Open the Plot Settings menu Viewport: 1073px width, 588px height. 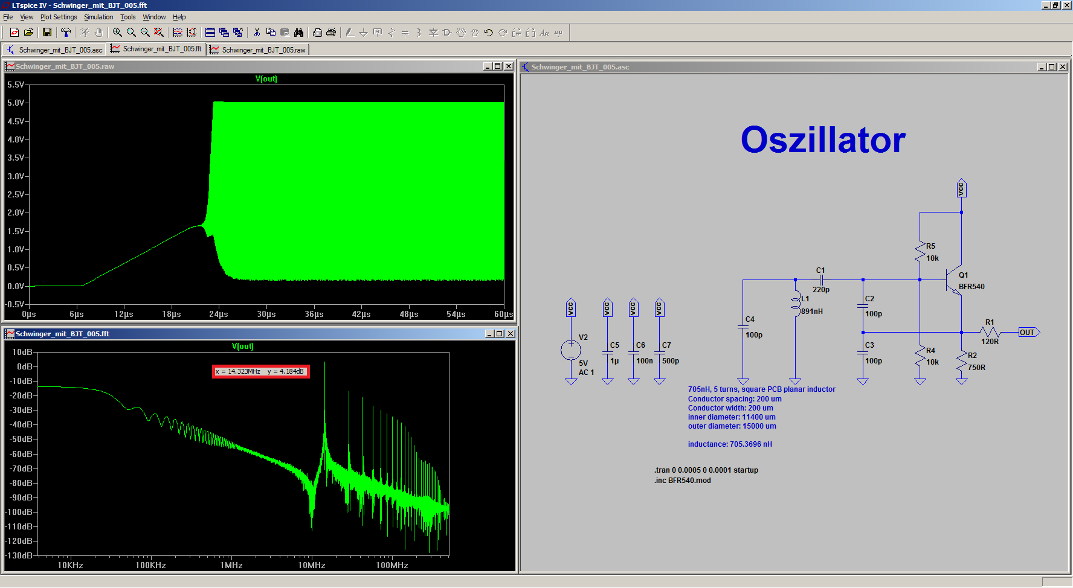59,17
